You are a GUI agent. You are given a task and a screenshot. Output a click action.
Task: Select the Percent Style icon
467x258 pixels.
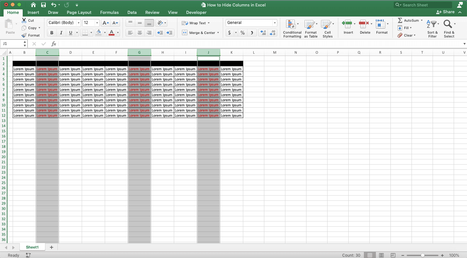(242, 33)
